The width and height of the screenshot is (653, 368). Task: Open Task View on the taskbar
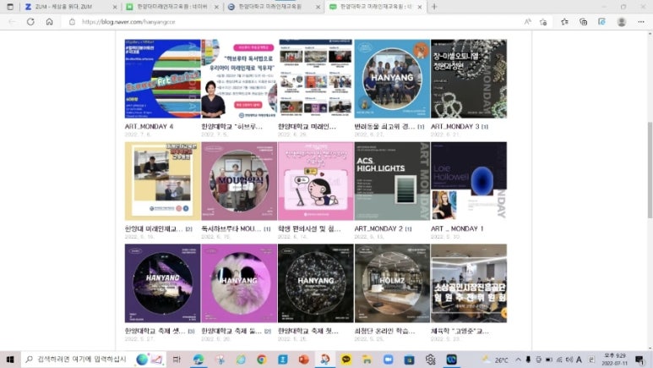177,360
